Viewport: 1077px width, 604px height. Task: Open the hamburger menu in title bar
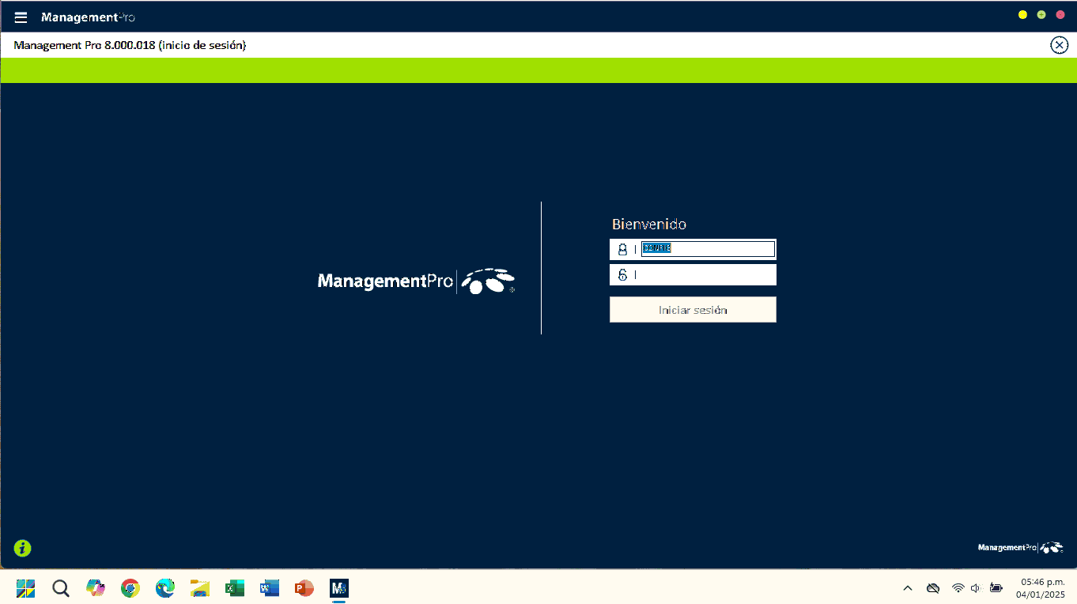pos(21,17)
